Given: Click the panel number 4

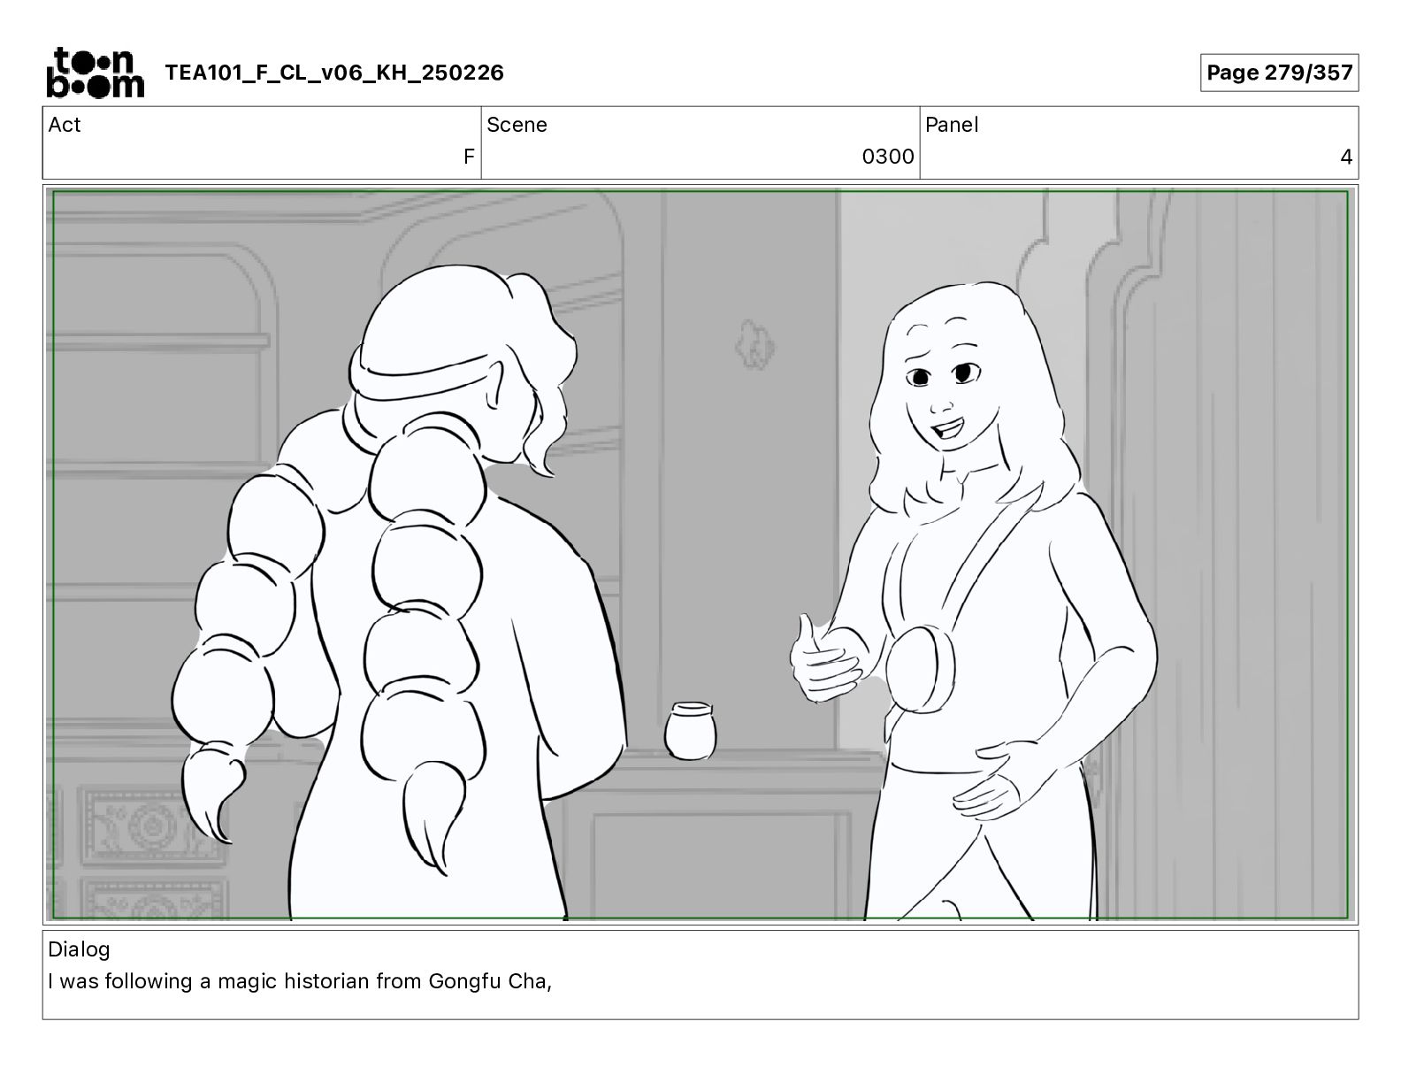Looking at the screenshot, I should (1346, 157).
